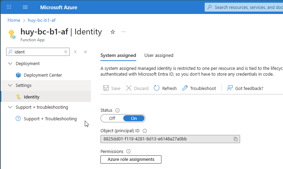This screenshot has width=283, height=169.
Task: Click the magnifier in global search bar
Action: coord(209,7)
